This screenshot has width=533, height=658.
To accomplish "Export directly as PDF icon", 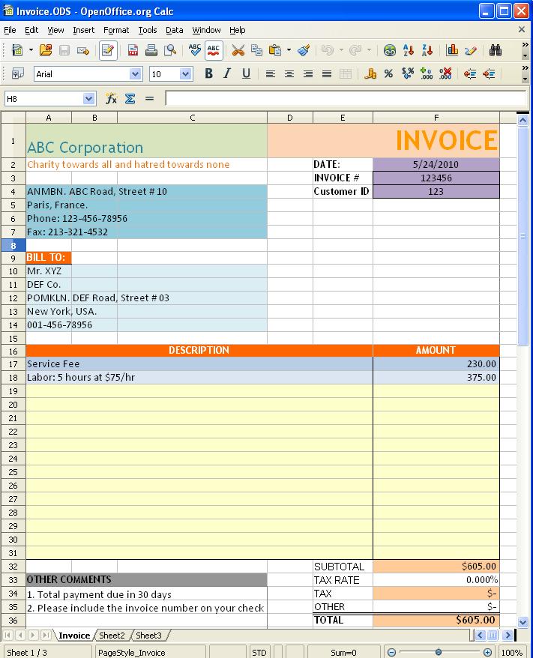I will (133, 50).
